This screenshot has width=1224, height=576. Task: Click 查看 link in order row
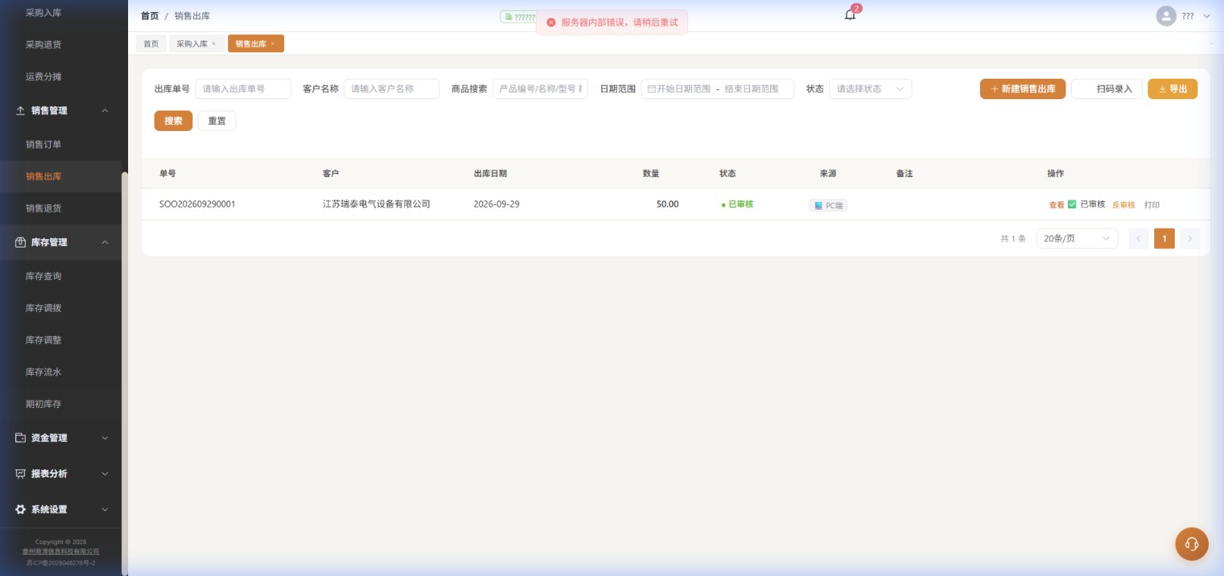(x=1056, y=205)
